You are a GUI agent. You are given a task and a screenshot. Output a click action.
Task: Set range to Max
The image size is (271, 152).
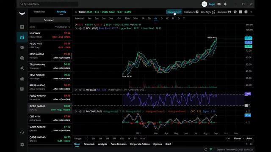143,138
